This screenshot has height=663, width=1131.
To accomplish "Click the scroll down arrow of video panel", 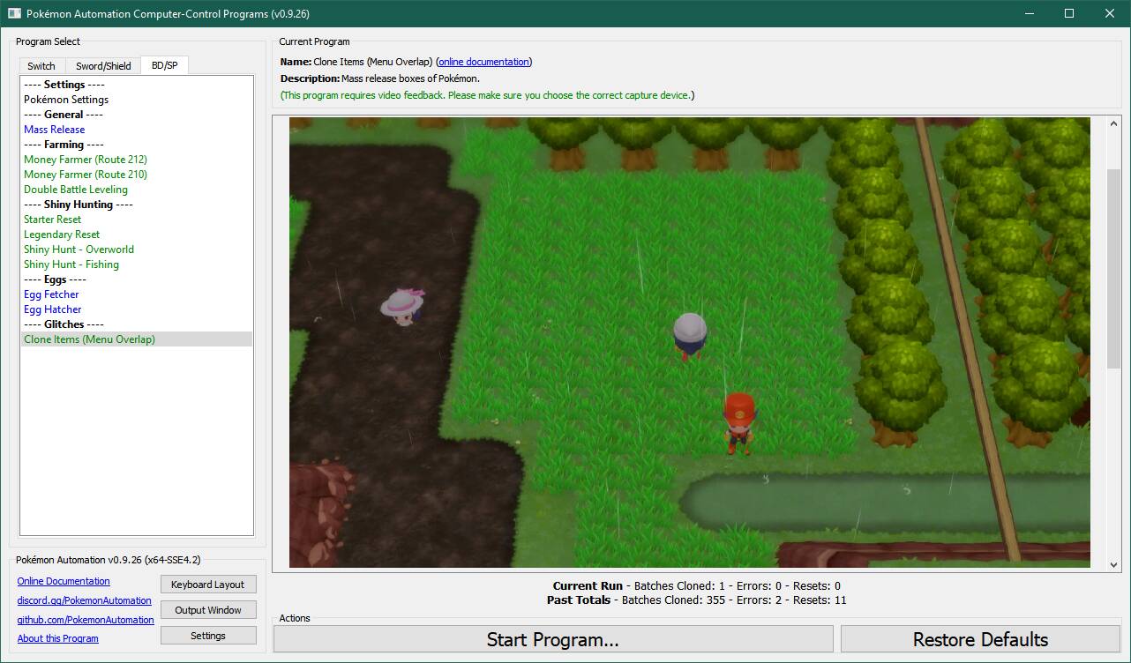I will 1113,565.
